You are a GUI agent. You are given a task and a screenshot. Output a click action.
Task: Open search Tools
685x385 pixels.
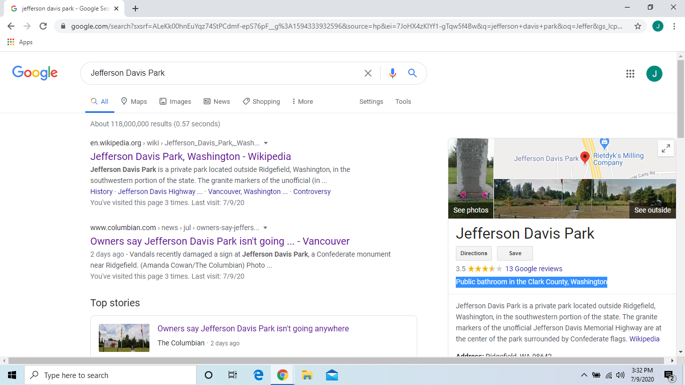403,101
